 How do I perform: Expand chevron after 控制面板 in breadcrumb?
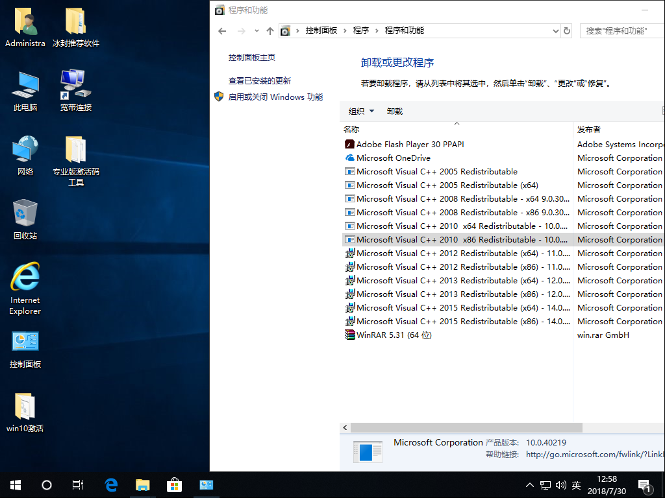tap(345, 30)
